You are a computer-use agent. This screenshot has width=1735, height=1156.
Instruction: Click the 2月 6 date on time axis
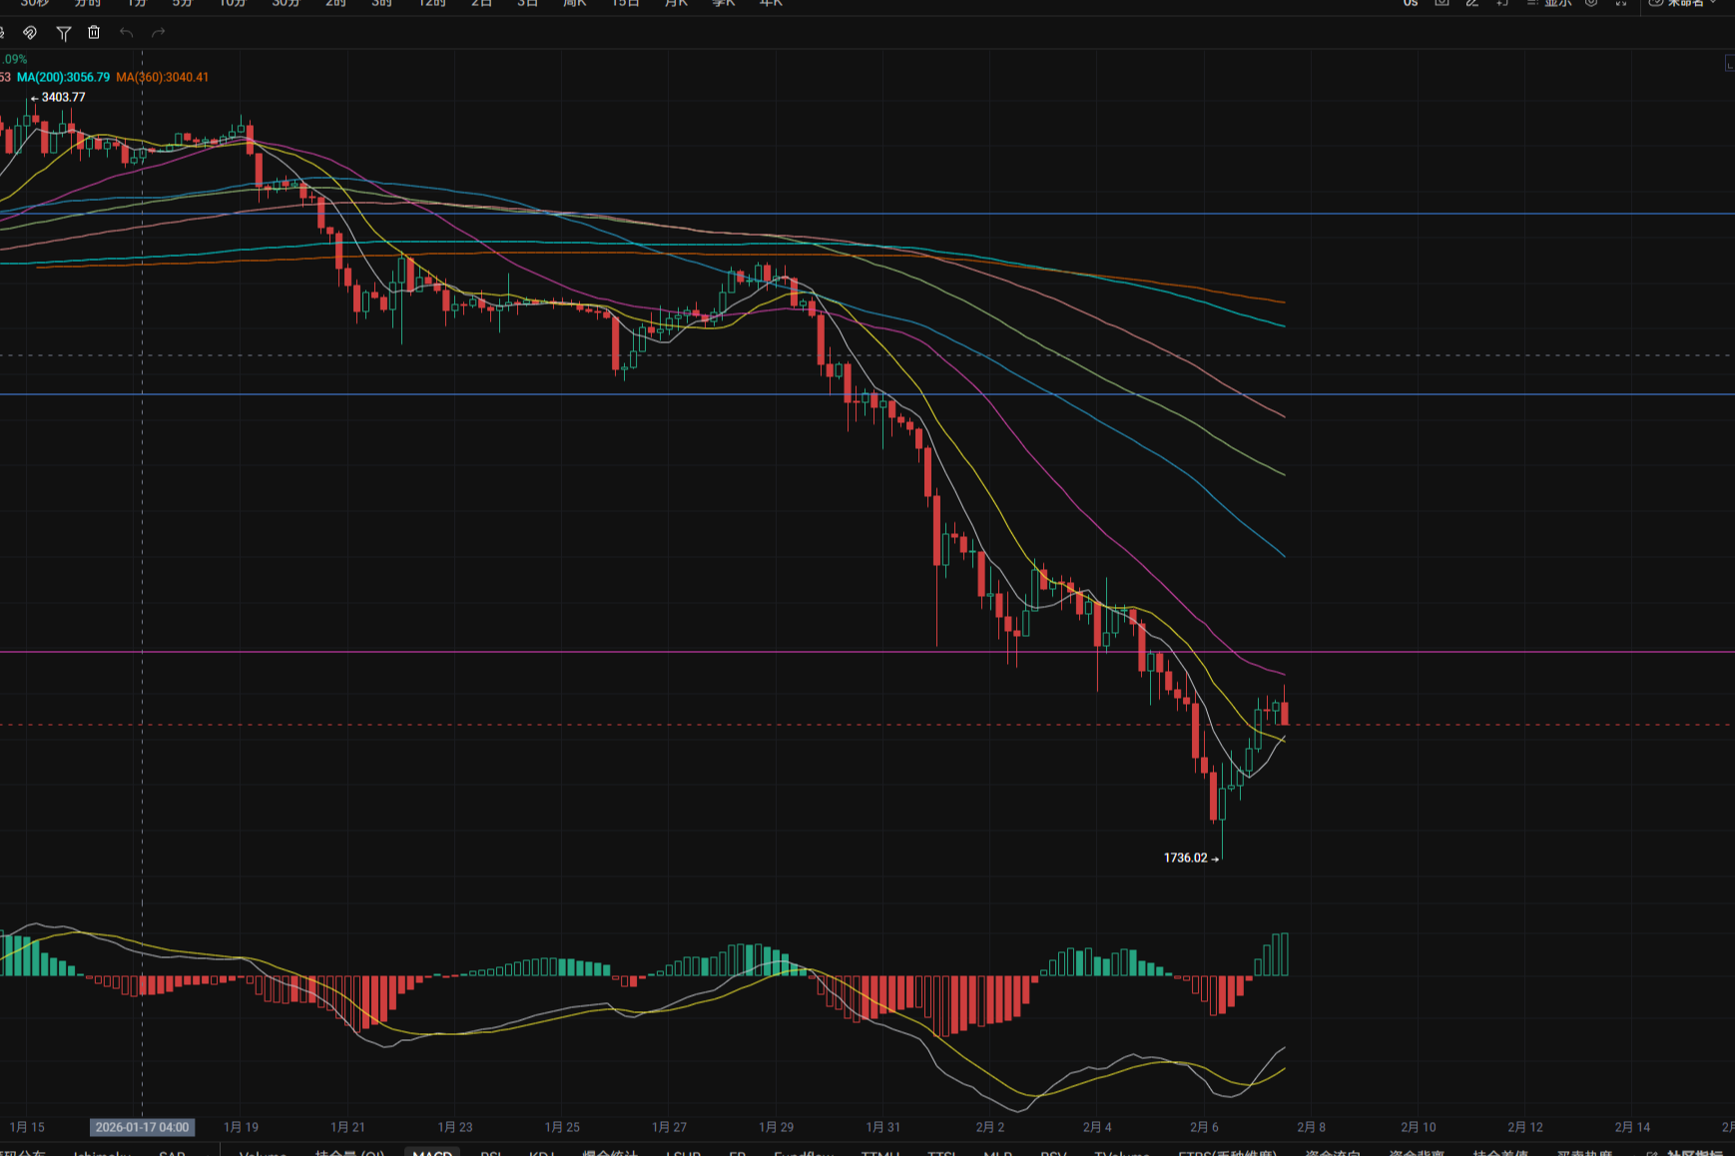tap(1204, 1127)
